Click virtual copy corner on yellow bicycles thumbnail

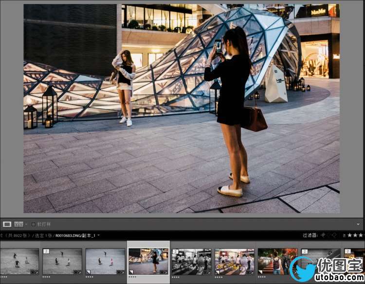point(217,272)
